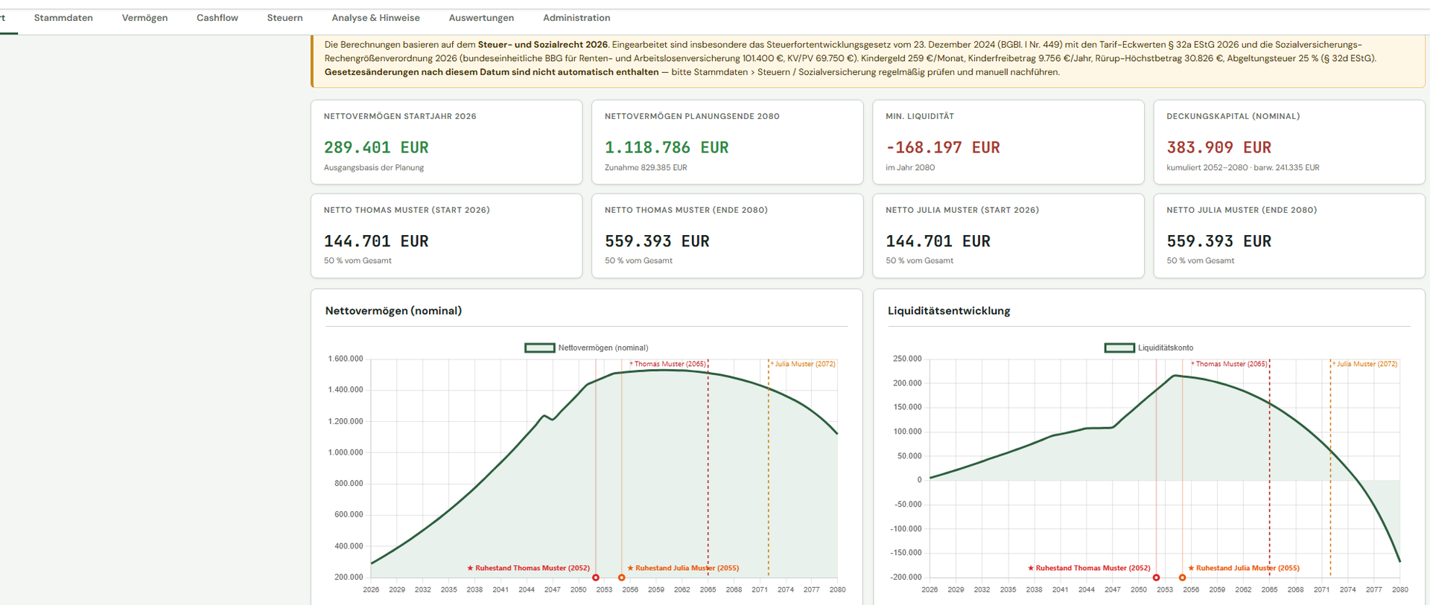Image resolution: width=1430 pixels, height=605 pixels.
Task: Click Ruhestand Thomas Muster marker in Nettovermögen chart
Action: pyautogui.click(x=596, y=577)
